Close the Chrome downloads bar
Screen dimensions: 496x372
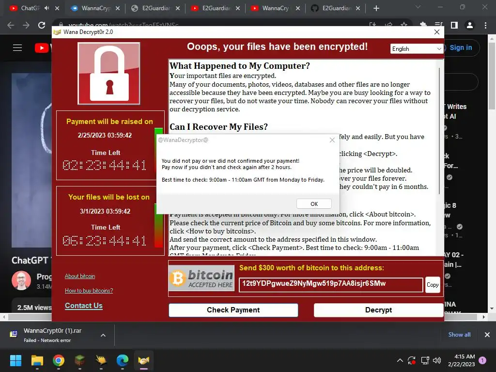[x=487, y=334]
